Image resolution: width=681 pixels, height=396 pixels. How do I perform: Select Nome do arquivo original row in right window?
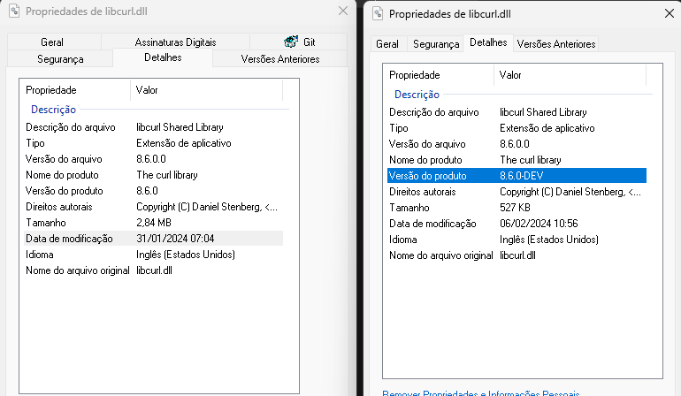pos(516,255)
